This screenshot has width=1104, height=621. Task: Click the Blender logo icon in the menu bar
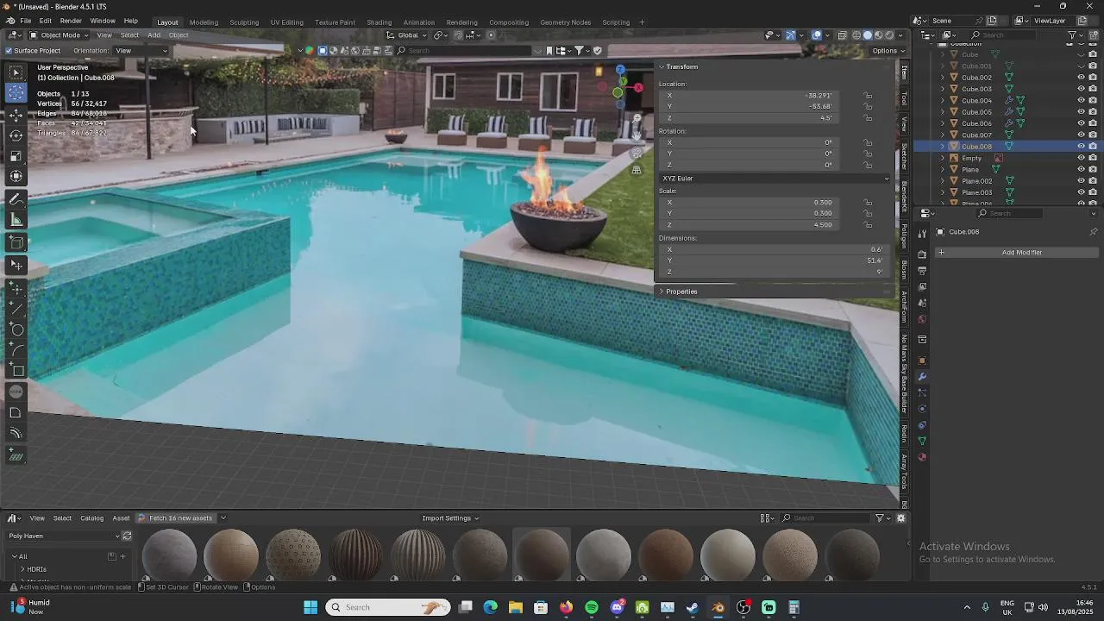click(x=9, y=21)
